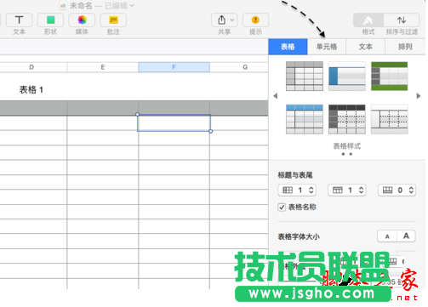The width and height of the screenshot is (428, 307).
Task: Switch to the 表格 tab
Action: point(288,47)
